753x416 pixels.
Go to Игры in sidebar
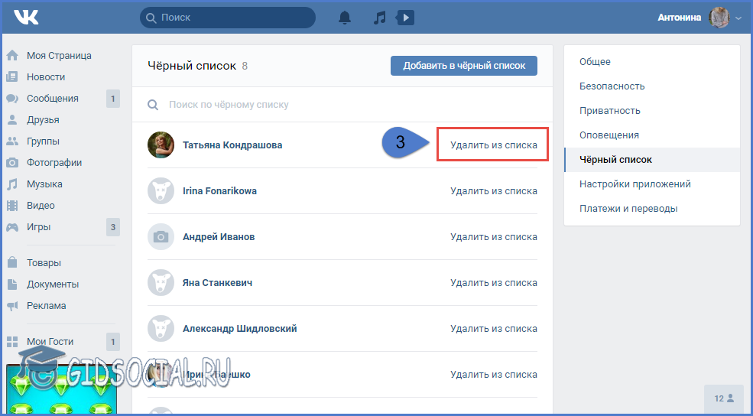[x=38, y=227]
